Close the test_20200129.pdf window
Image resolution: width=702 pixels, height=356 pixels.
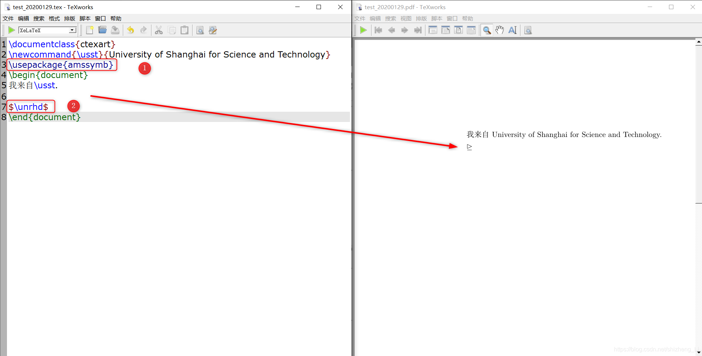(x=692, y=7)
